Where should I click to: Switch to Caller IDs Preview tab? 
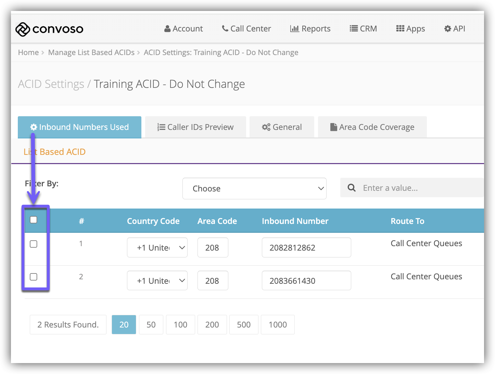[195, 127]
